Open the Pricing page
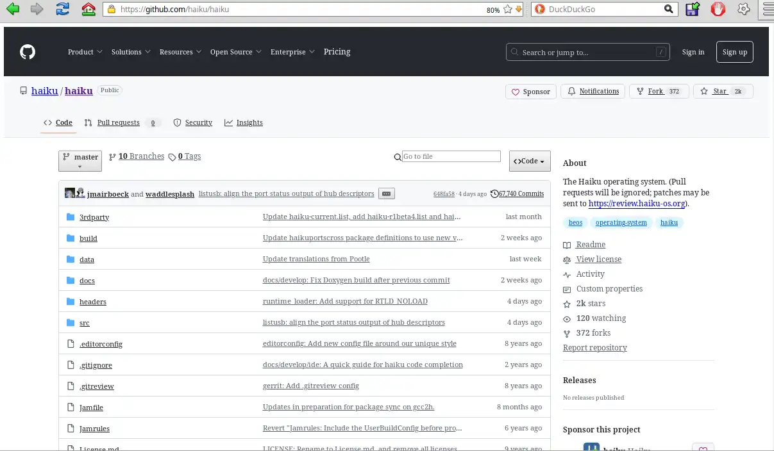This screenshot has width=774, height=451. click(337, 52)
